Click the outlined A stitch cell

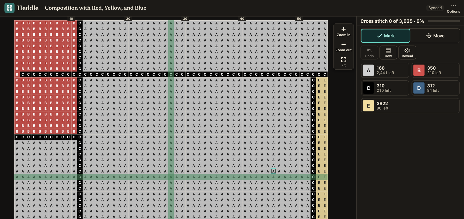point(273,171)
